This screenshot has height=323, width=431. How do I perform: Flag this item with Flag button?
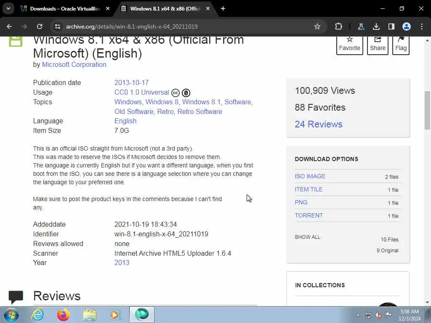tap(401, 45)
